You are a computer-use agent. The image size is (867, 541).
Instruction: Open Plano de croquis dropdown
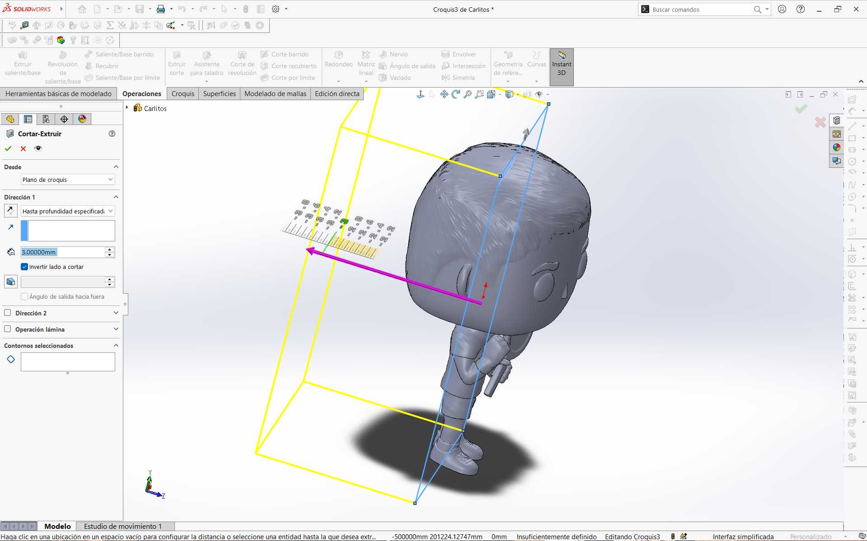coord(68,180)
